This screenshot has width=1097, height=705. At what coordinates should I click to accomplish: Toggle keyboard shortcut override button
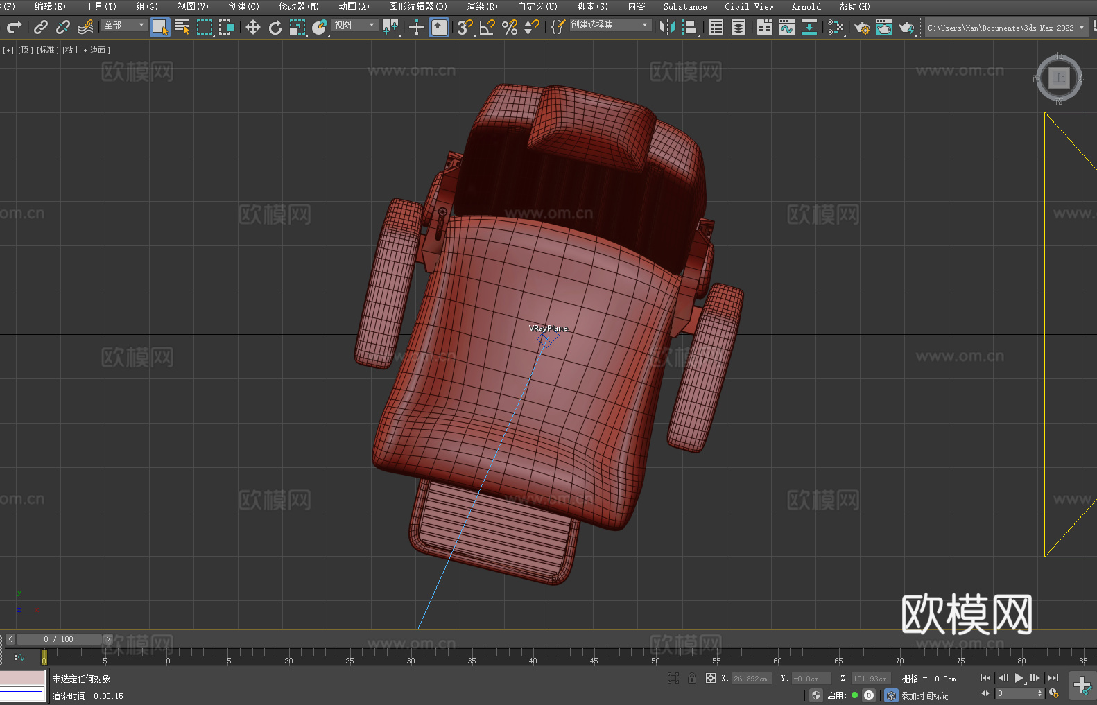(x=439, y=27)
